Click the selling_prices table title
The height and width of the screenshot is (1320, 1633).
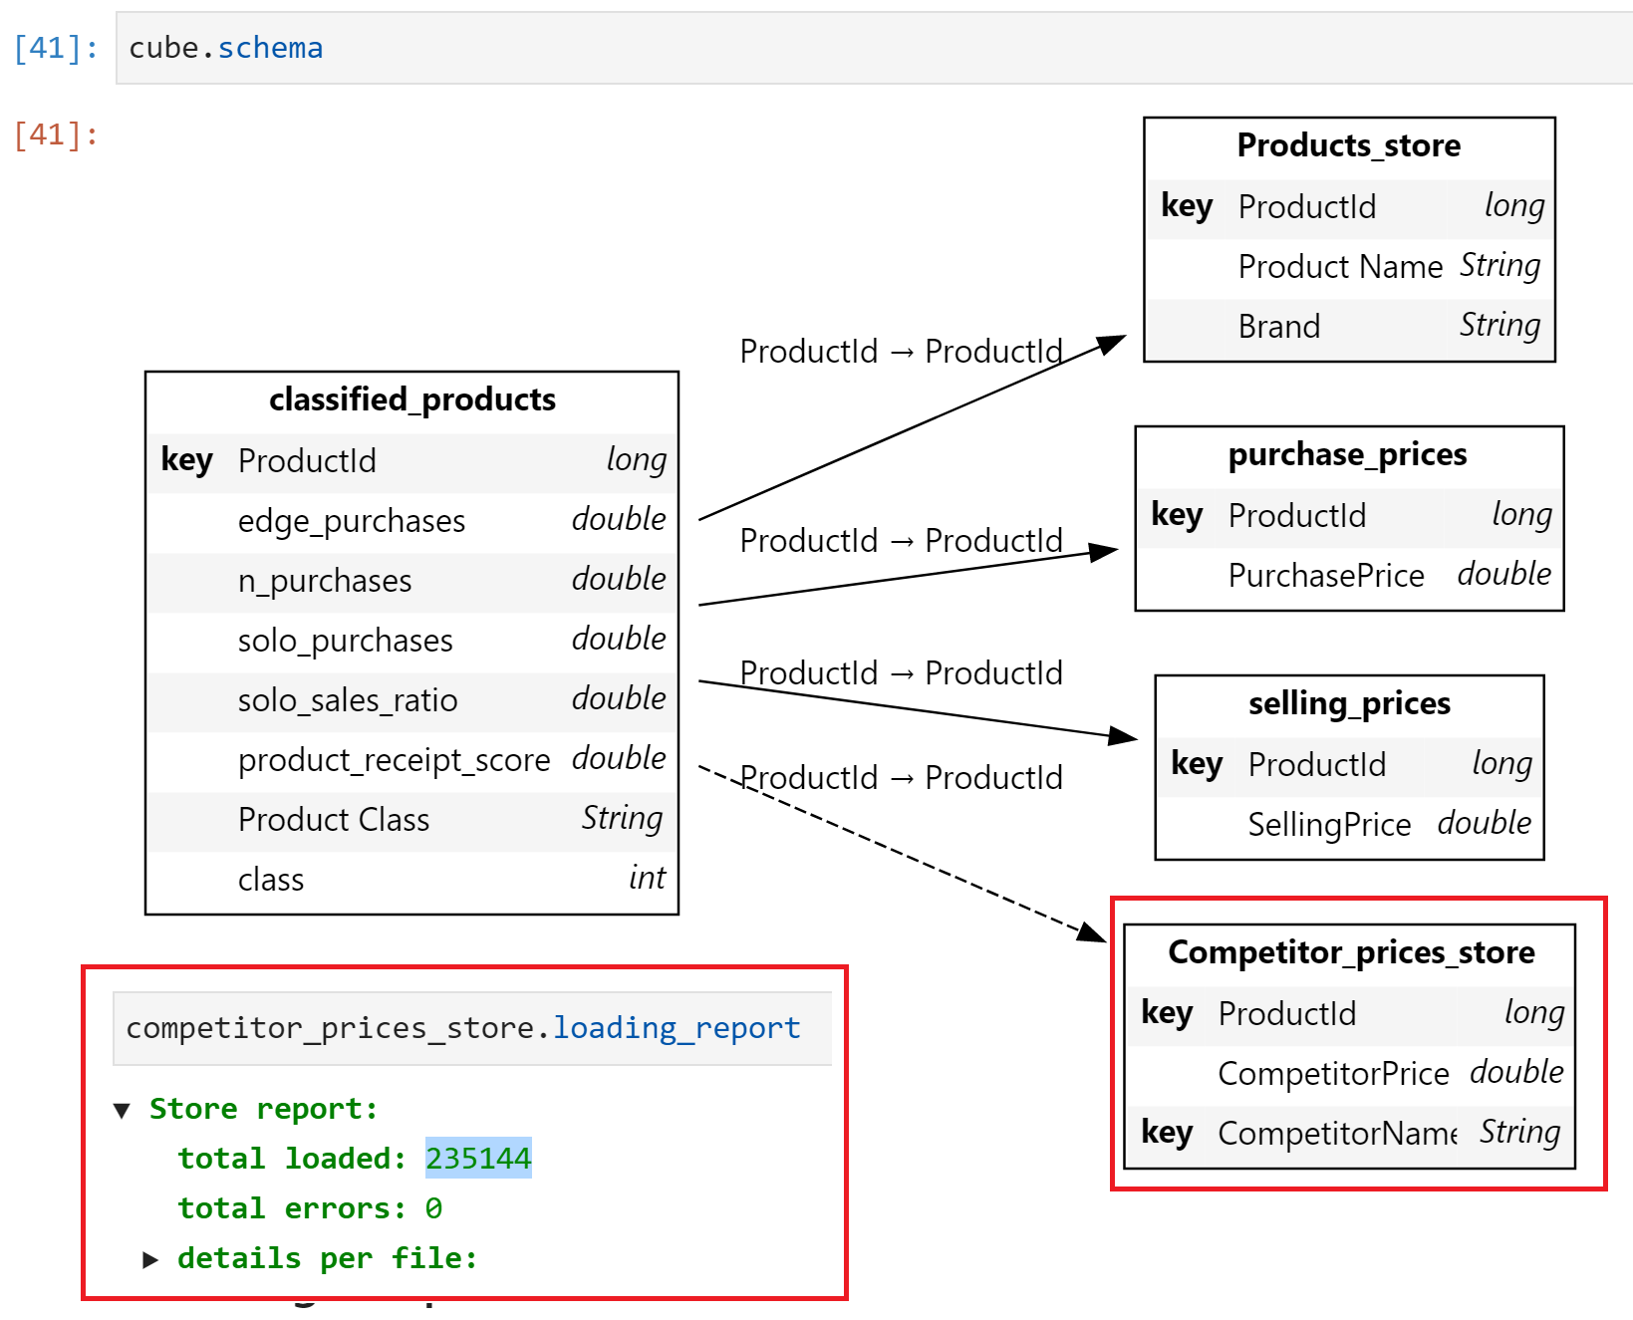click(x=1349, y=703)
